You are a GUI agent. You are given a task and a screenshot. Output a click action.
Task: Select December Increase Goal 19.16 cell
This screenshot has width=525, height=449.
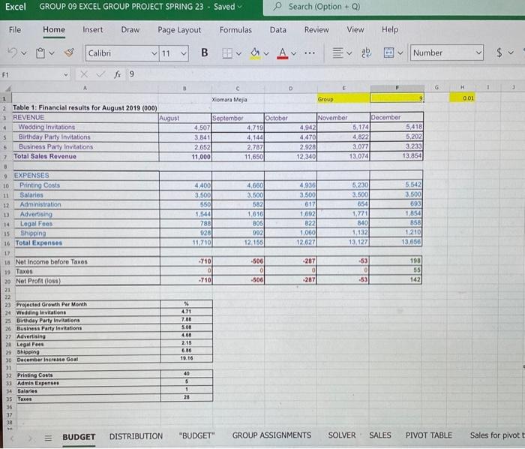tap(186, 358)
